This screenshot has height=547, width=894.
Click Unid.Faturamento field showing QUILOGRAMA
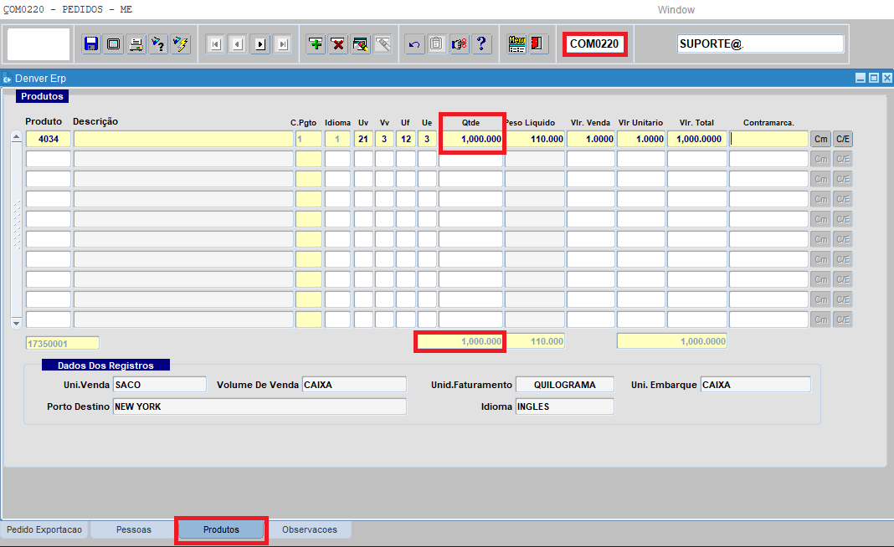565,385
